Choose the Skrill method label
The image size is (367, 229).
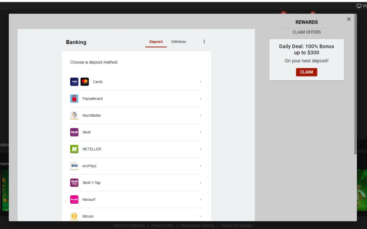tap(86, 132)
